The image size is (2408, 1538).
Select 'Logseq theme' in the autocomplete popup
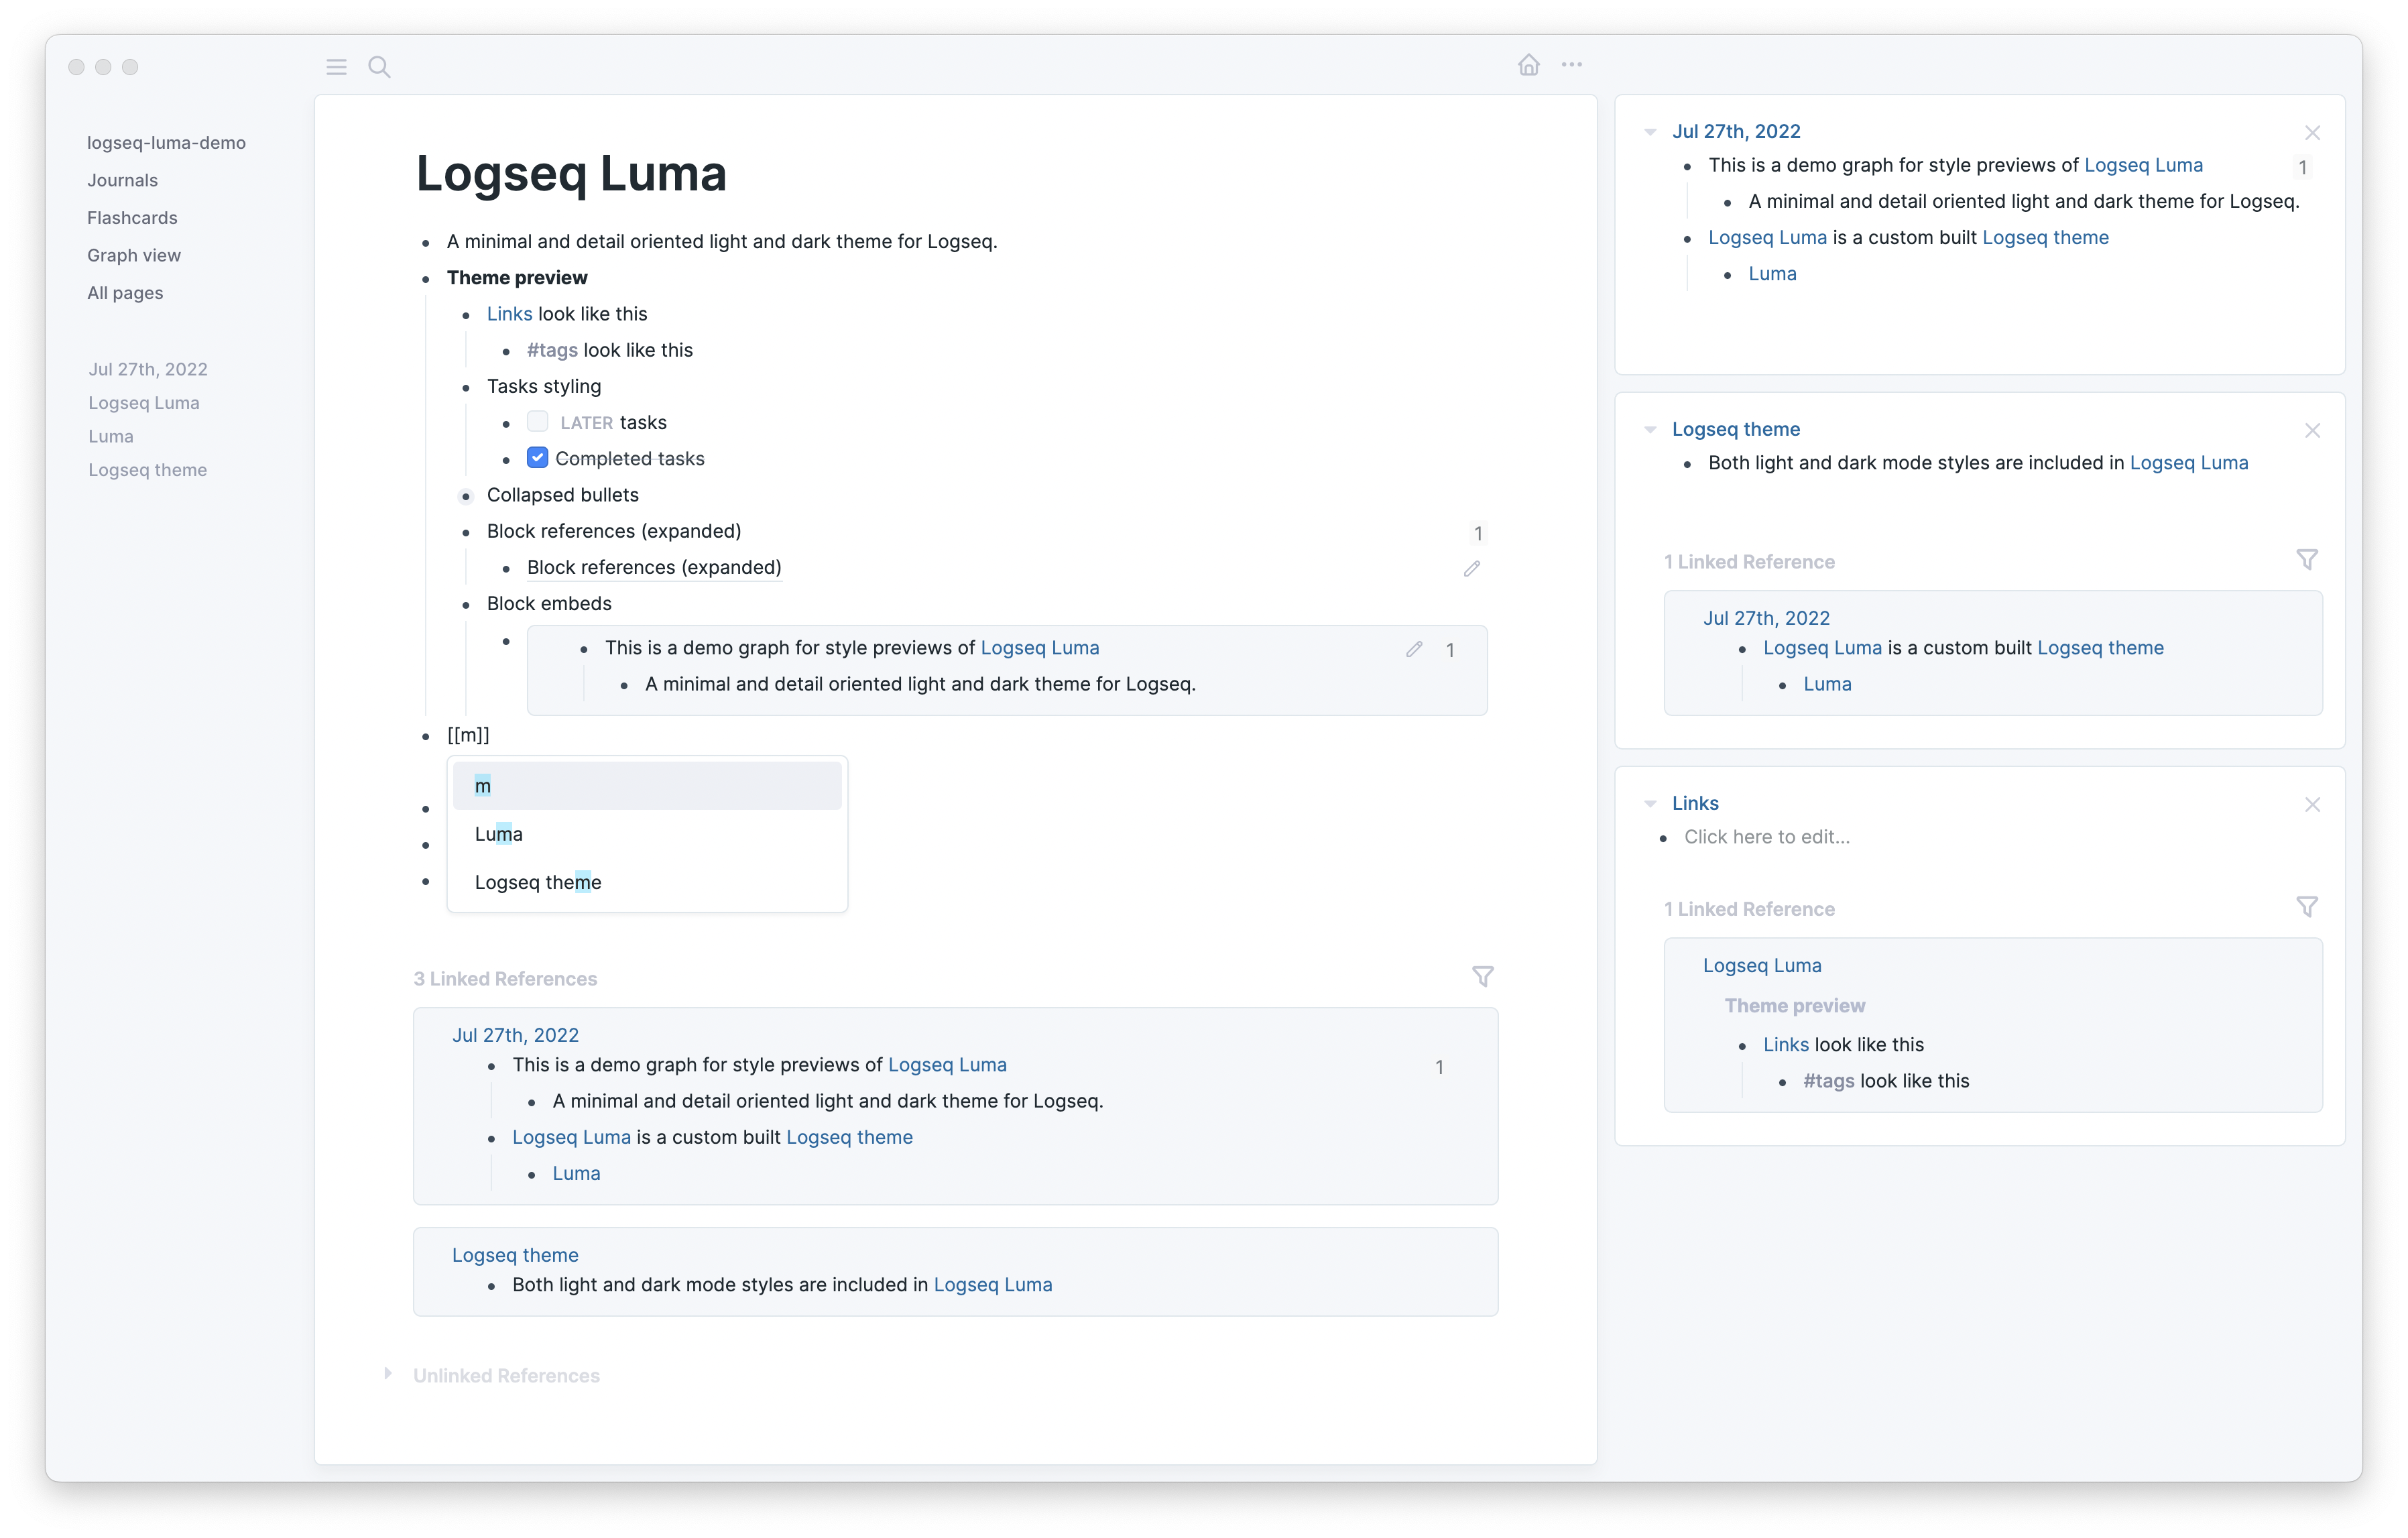pos(647,882)
